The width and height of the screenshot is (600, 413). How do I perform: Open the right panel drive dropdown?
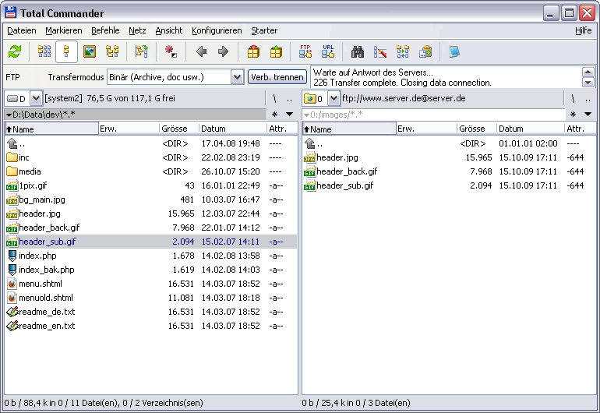pos(334,98)
